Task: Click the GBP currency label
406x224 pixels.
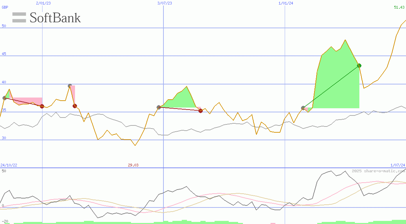Action: 5,7
